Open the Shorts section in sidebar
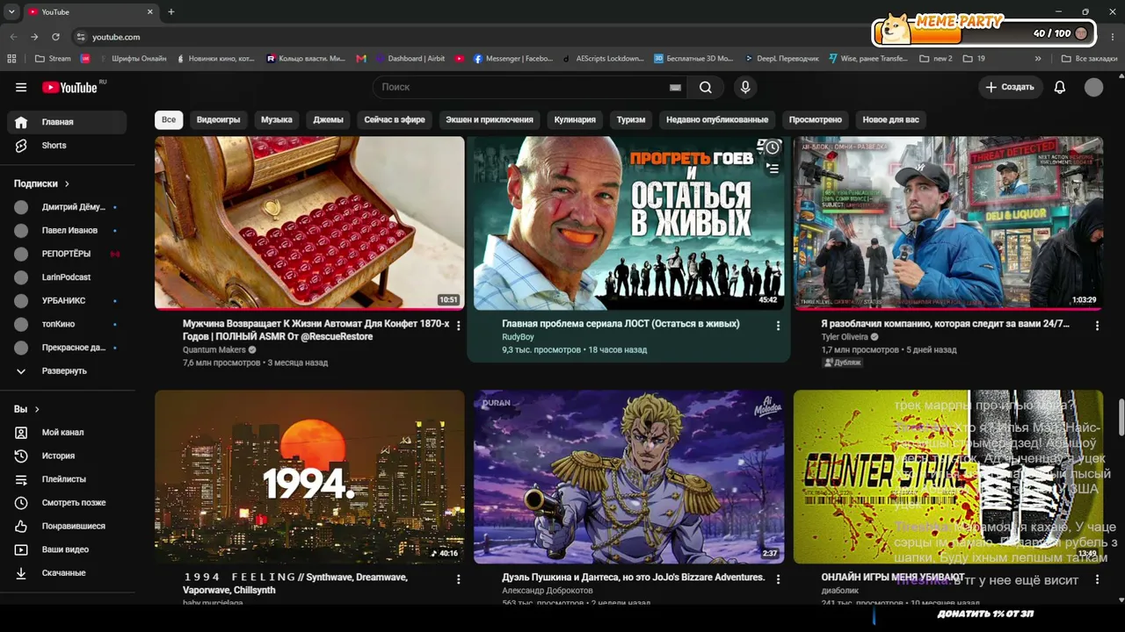 coord(67,146)
